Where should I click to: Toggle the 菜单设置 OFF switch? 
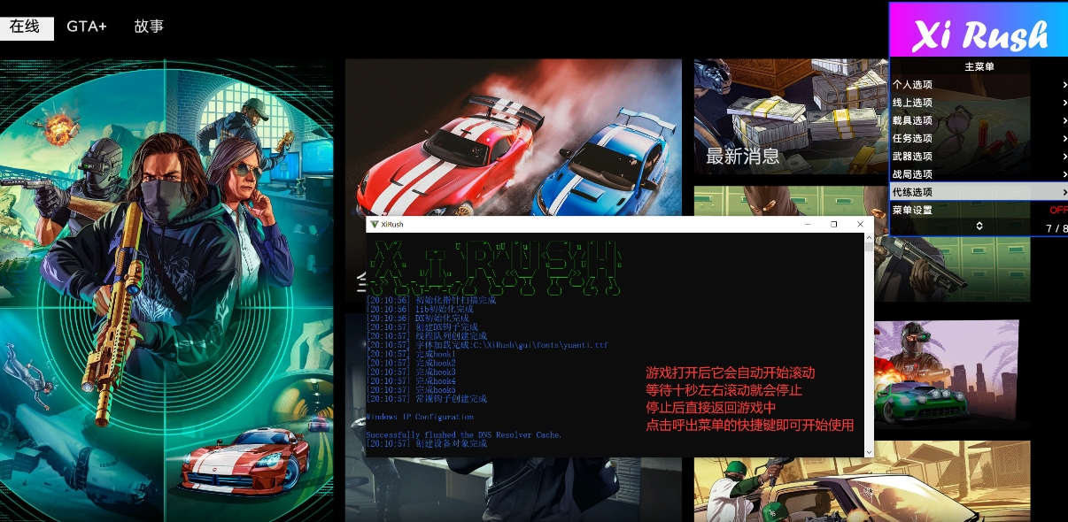coord(1058,211)
